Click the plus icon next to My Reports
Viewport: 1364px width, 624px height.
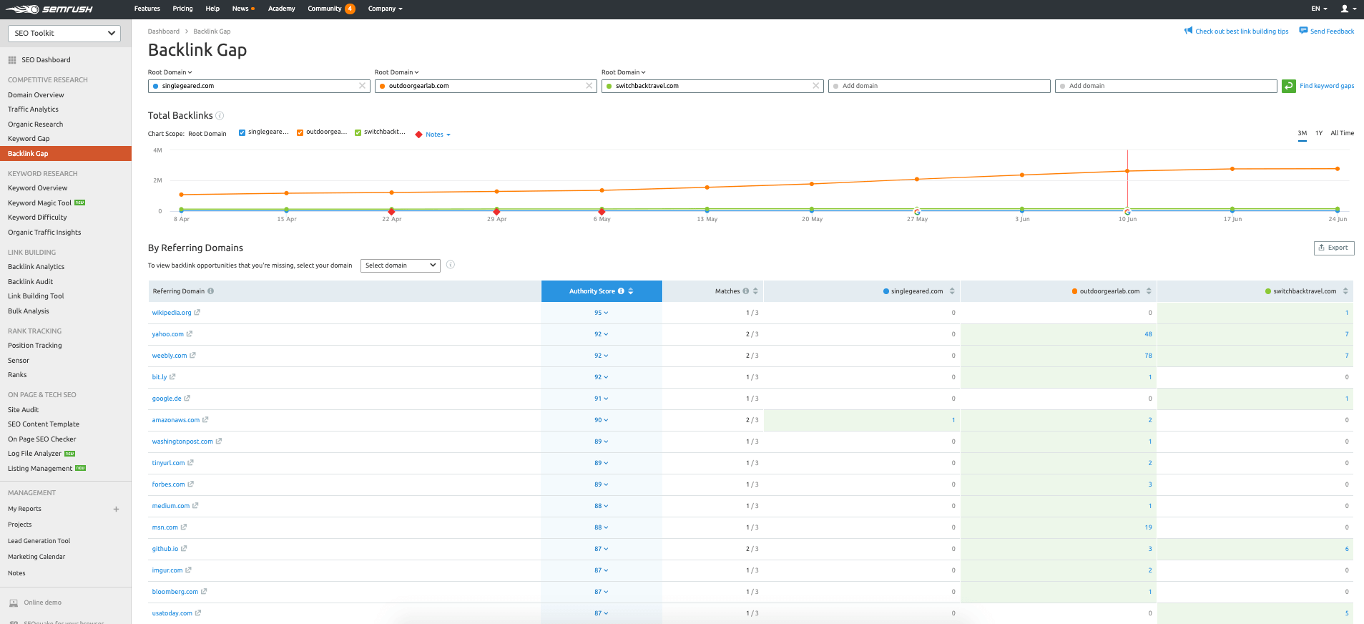pos(116,510)
